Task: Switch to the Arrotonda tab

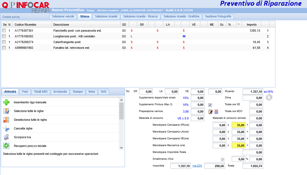Action: [x=60, y=92]
